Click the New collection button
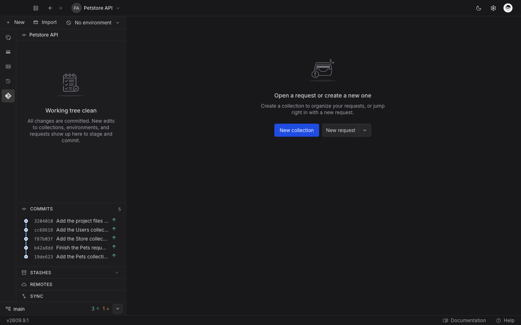 point(297,130)
